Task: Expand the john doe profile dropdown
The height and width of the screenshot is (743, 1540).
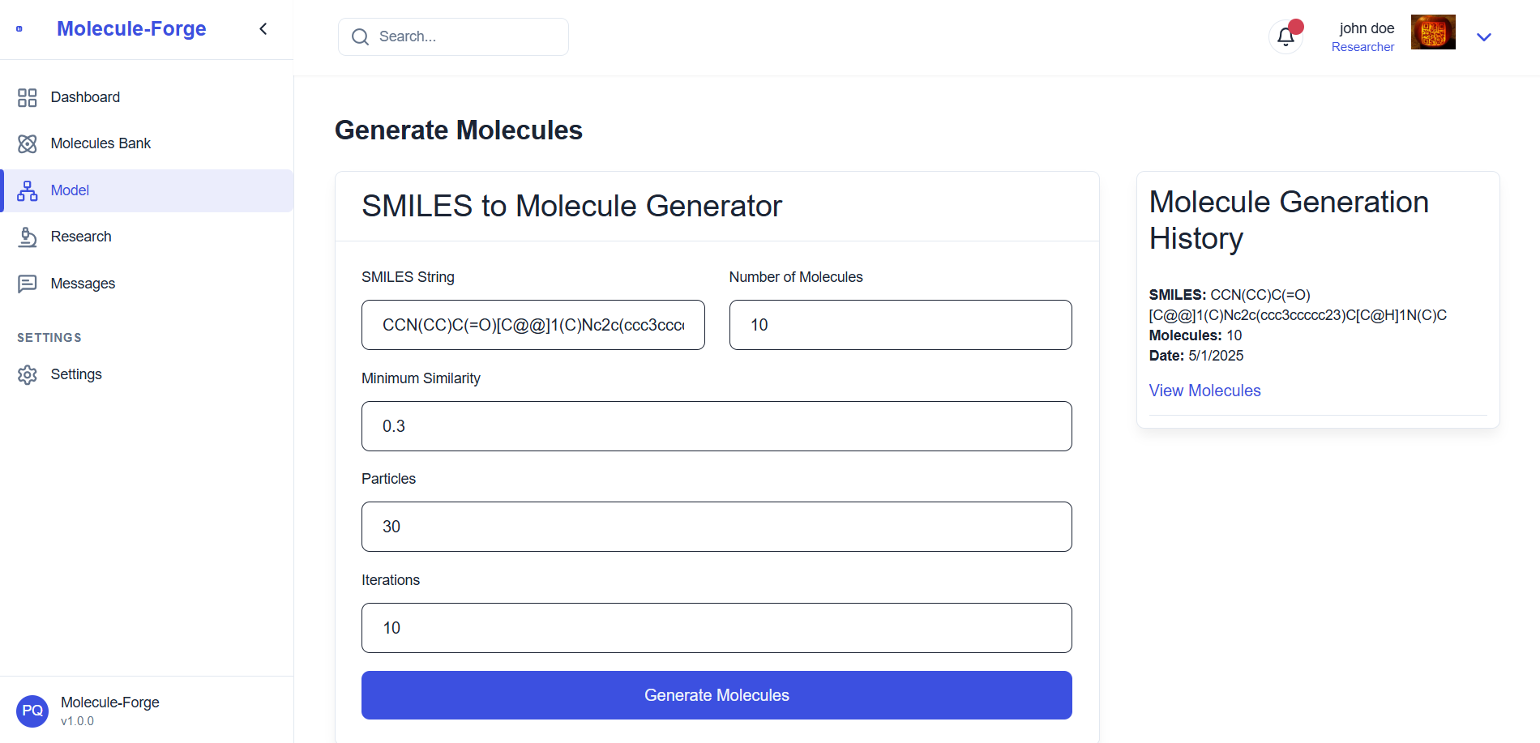Action: (x=1483, y=37)
